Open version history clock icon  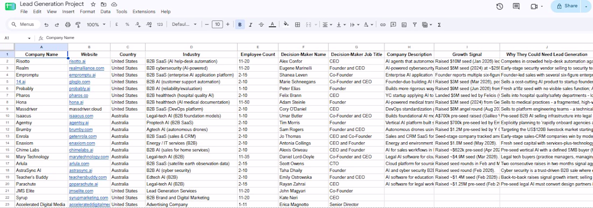click(500, 6)
